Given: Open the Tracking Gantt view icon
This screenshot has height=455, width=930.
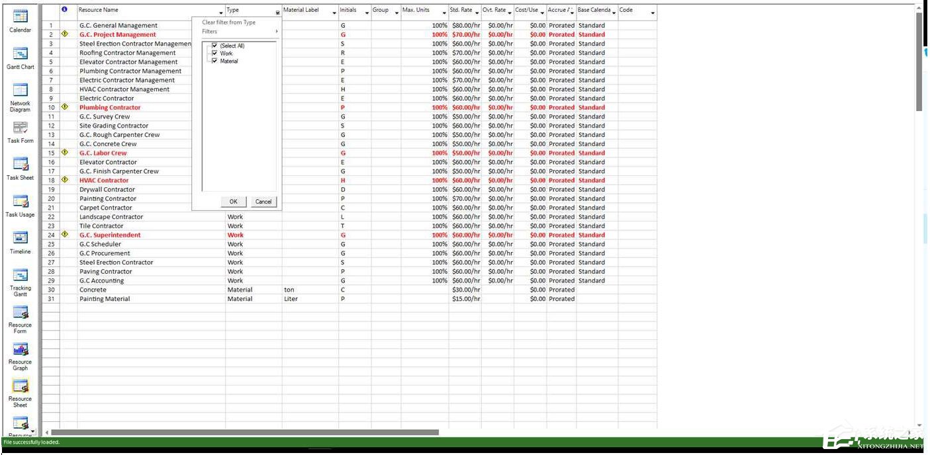Looking at the screenshot, I should [x=21, y=274].
